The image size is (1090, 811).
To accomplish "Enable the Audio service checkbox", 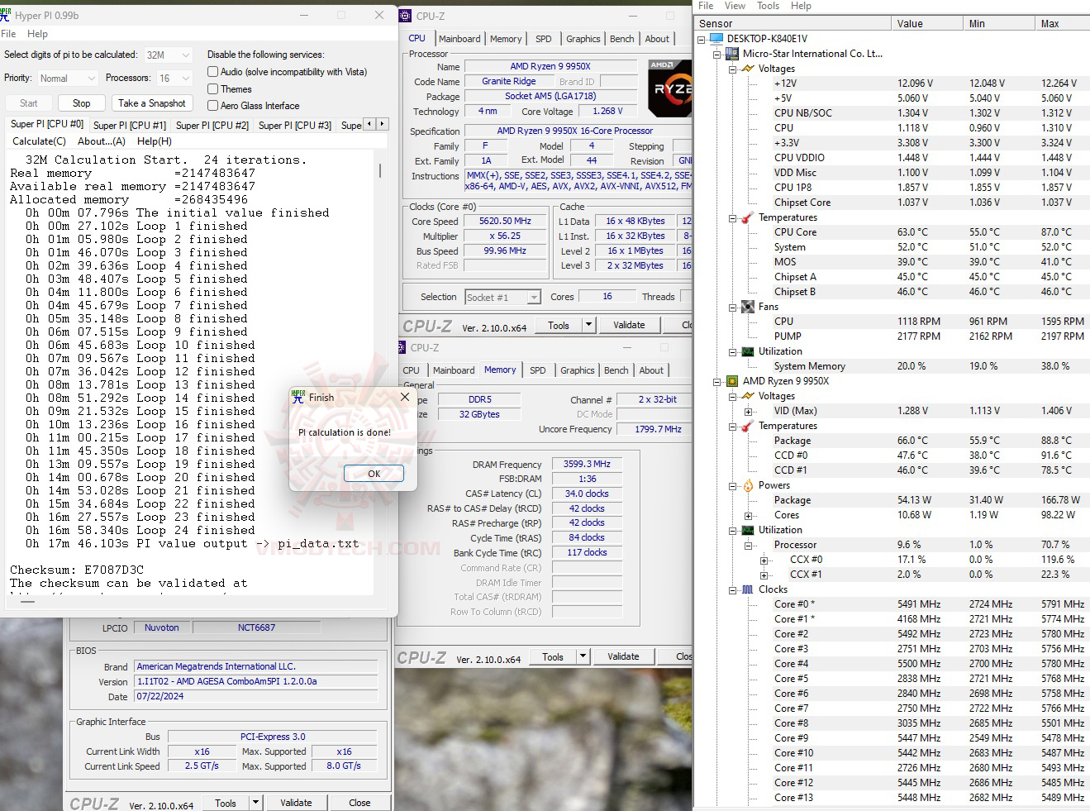I will tap(213, 72).
